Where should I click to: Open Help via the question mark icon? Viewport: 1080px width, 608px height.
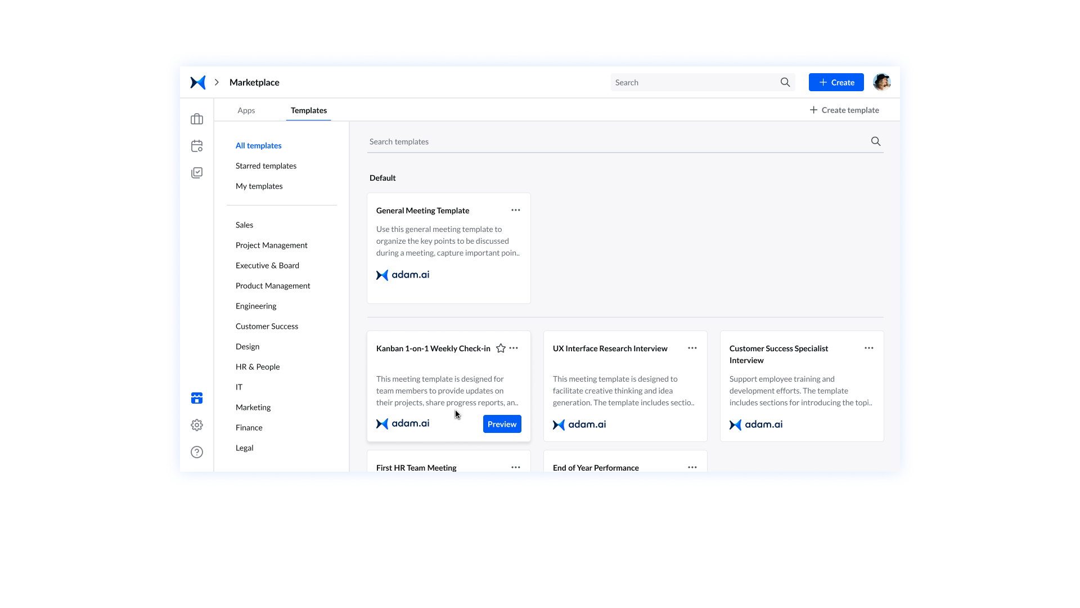tap(196, 452)
